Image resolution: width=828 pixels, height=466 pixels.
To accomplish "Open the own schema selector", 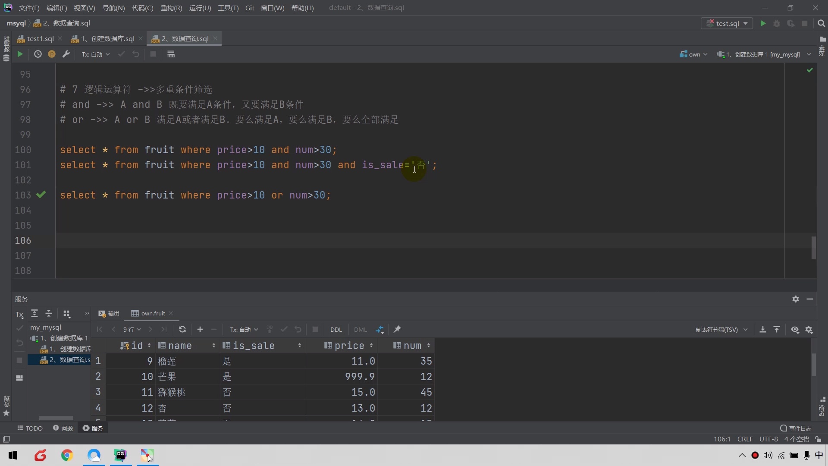I will 693,54.
